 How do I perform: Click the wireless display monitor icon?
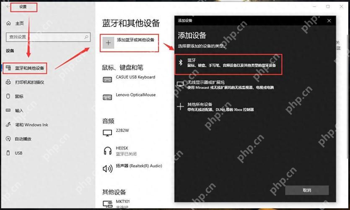click(x=180, y=84)
